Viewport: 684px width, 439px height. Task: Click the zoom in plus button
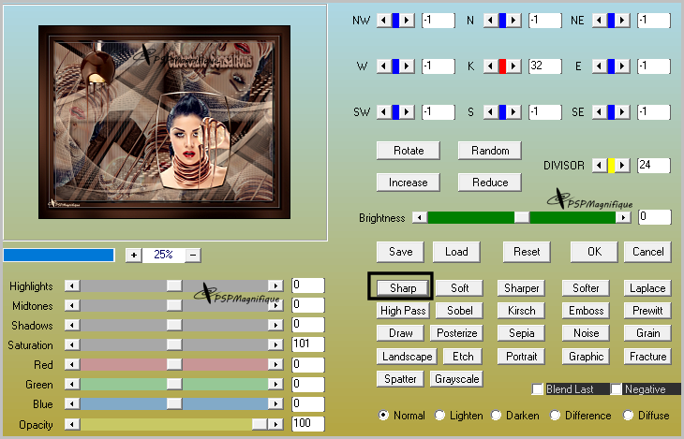tap(133, 255)
